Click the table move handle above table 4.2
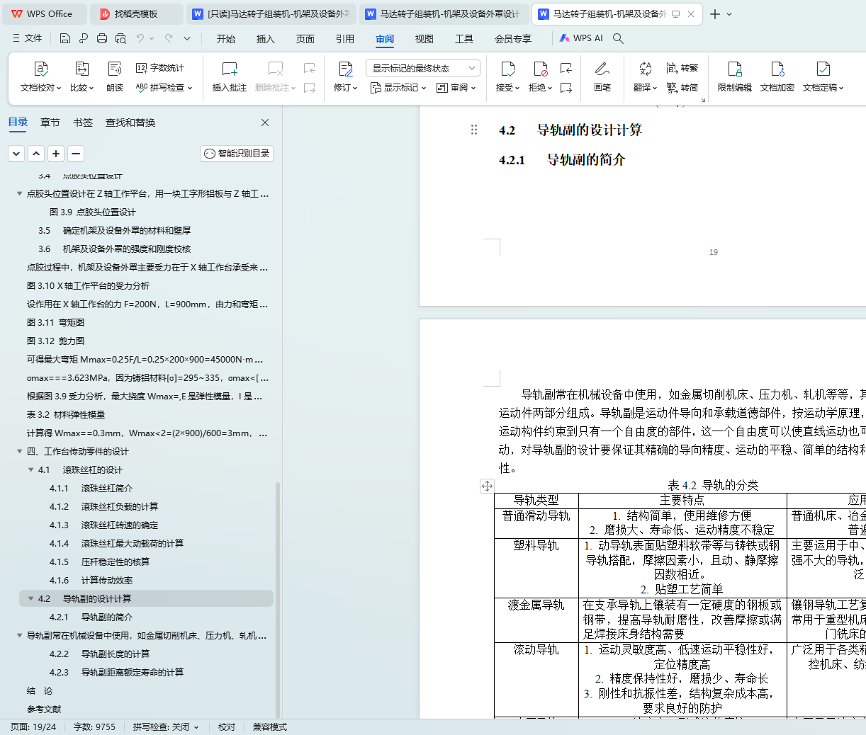This screenshot has width=866, height=735. [487, 486]
